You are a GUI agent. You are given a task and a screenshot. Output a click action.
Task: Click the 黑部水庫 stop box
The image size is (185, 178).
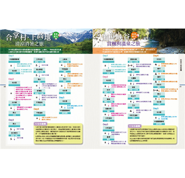133,60
